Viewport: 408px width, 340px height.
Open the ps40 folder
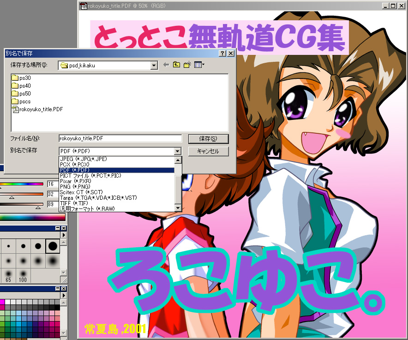coord(21,86)
